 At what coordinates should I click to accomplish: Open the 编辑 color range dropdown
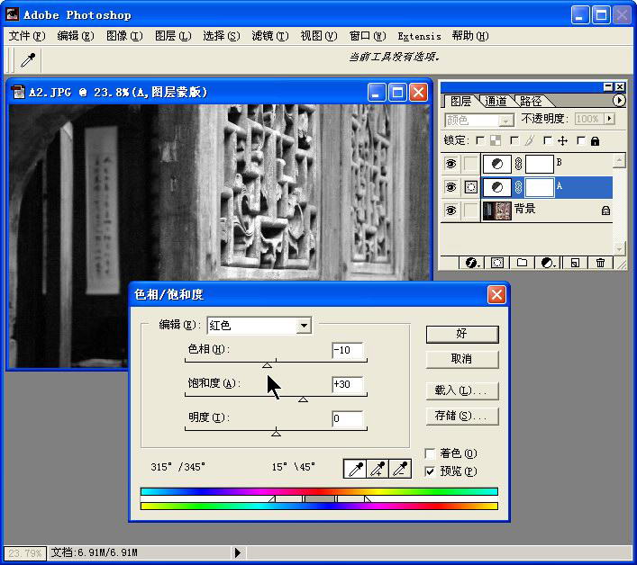pyautogui.click(x=304, y=326)
